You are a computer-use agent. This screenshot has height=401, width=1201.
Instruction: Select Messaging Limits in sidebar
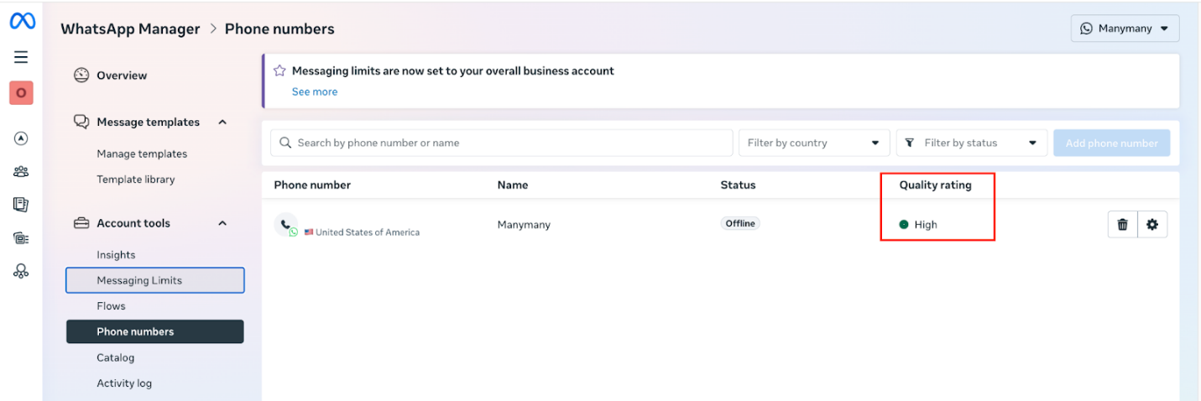[139, 281]
